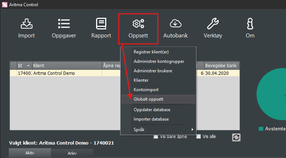Choose Importer database menu entry

(x=158, y=119)
